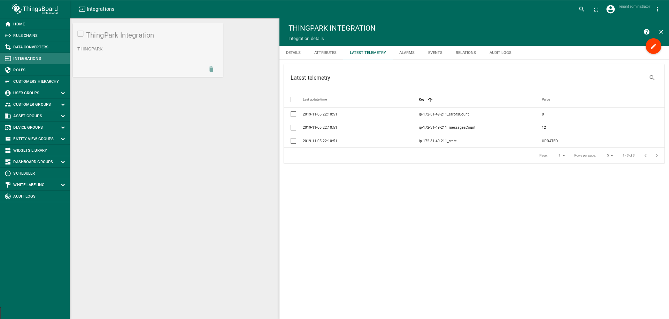Click the Audit Logs sidebar icon
The height and width of the screenshot is (319, 669).
click(8, 196)
